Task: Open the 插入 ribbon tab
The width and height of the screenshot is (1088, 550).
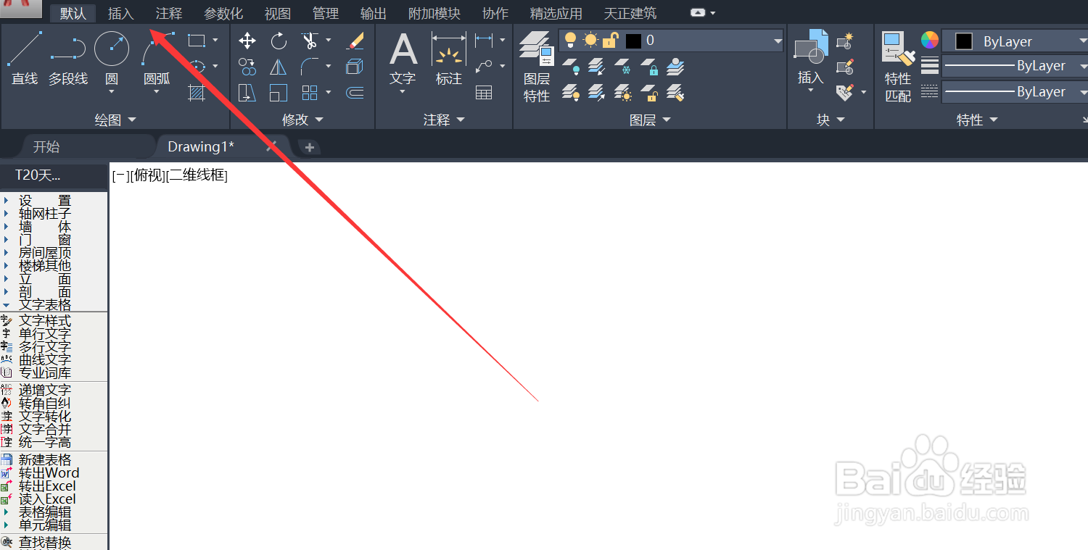Action: tap(120, 13)
